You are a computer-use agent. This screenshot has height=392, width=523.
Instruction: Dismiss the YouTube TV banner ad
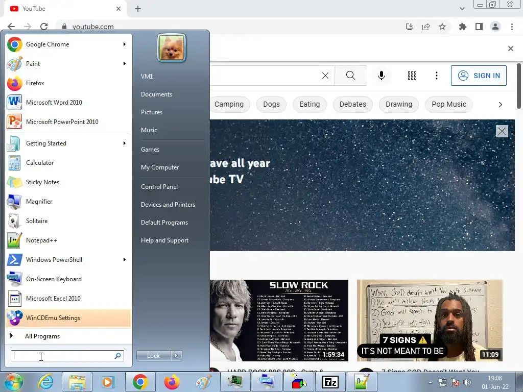coord(502,131)
